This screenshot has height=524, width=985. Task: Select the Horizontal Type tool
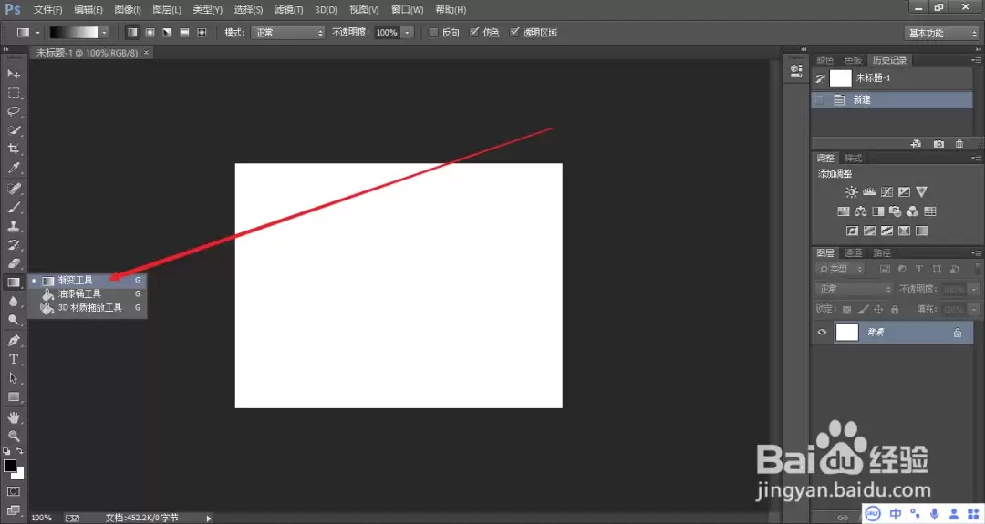tap(13, 359)
